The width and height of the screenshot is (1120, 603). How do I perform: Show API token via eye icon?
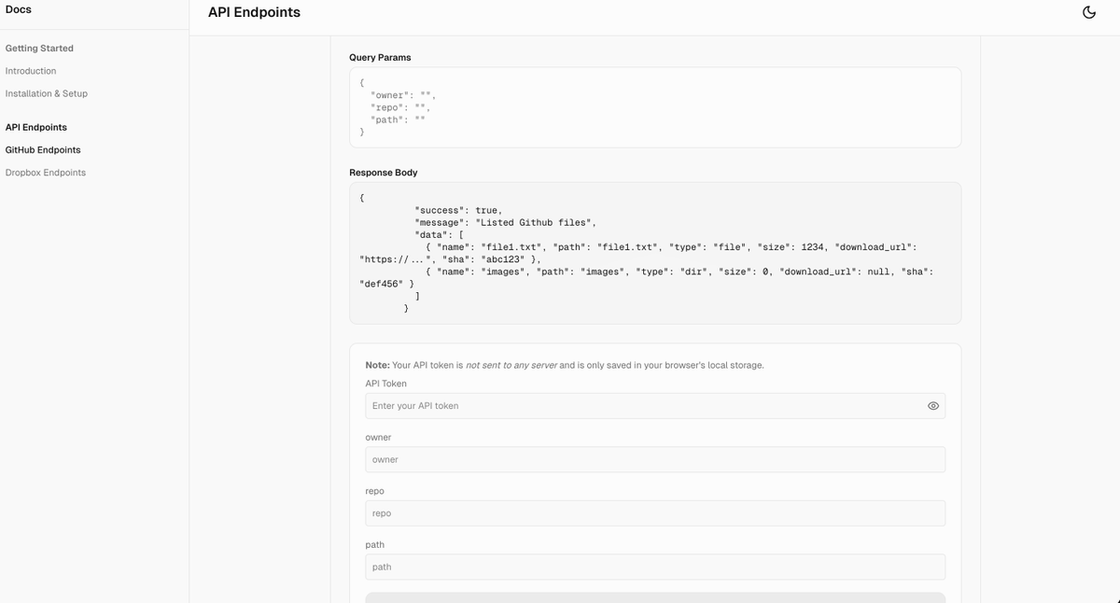click(x=932, y=406)
